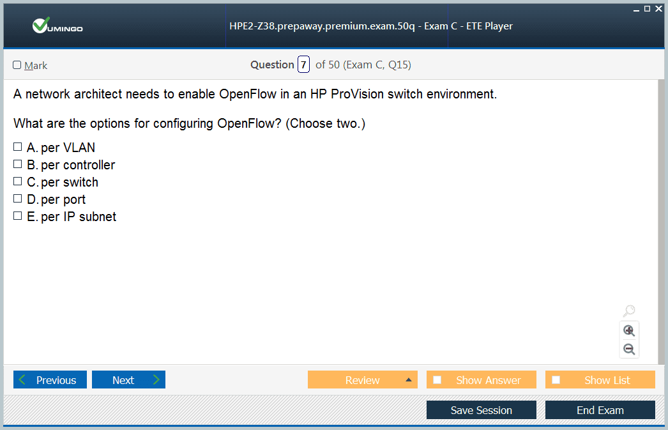
Task: Enable the Show Answer checkbox
Action: tap(437, 380)
